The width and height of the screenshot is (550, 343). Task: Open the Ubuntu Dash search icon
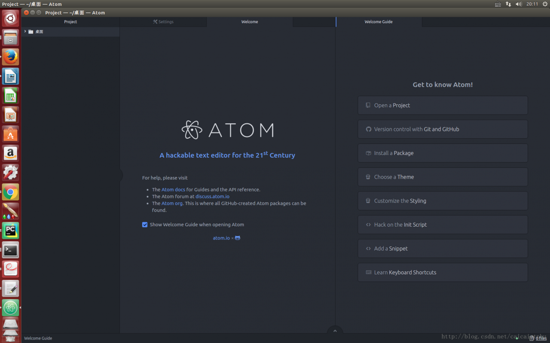click(10, 18)
